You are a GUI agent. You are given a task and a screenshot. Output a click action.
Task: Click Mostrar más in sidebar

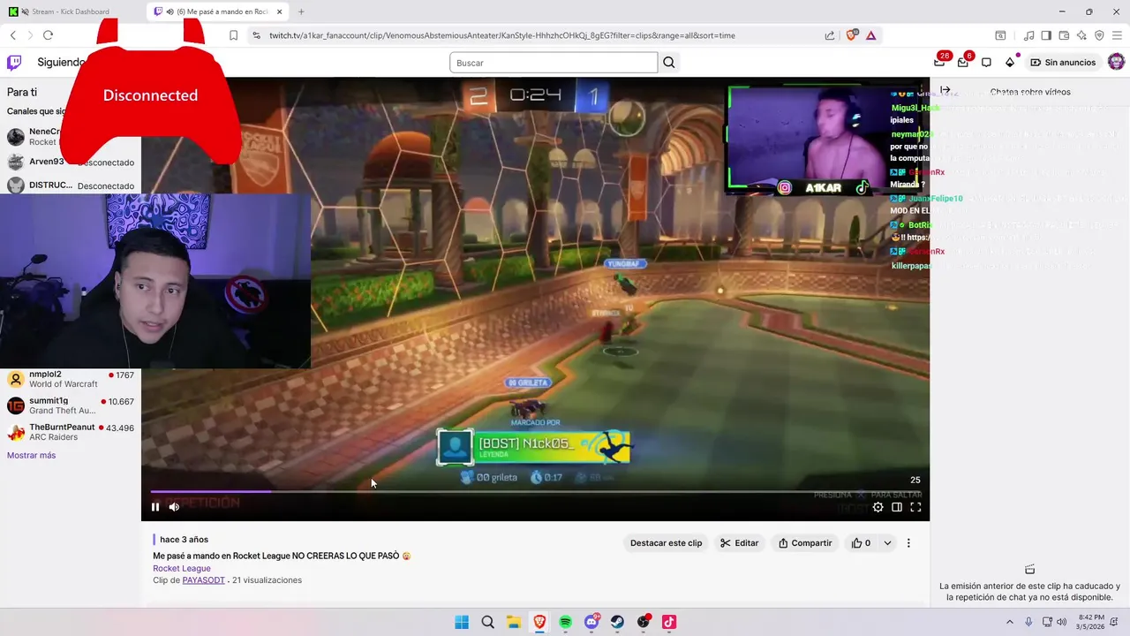31,455
